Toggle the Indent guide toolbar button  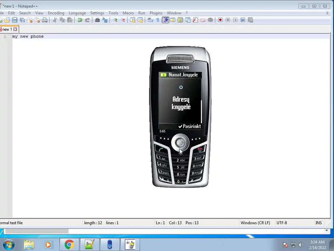[165, 20]
